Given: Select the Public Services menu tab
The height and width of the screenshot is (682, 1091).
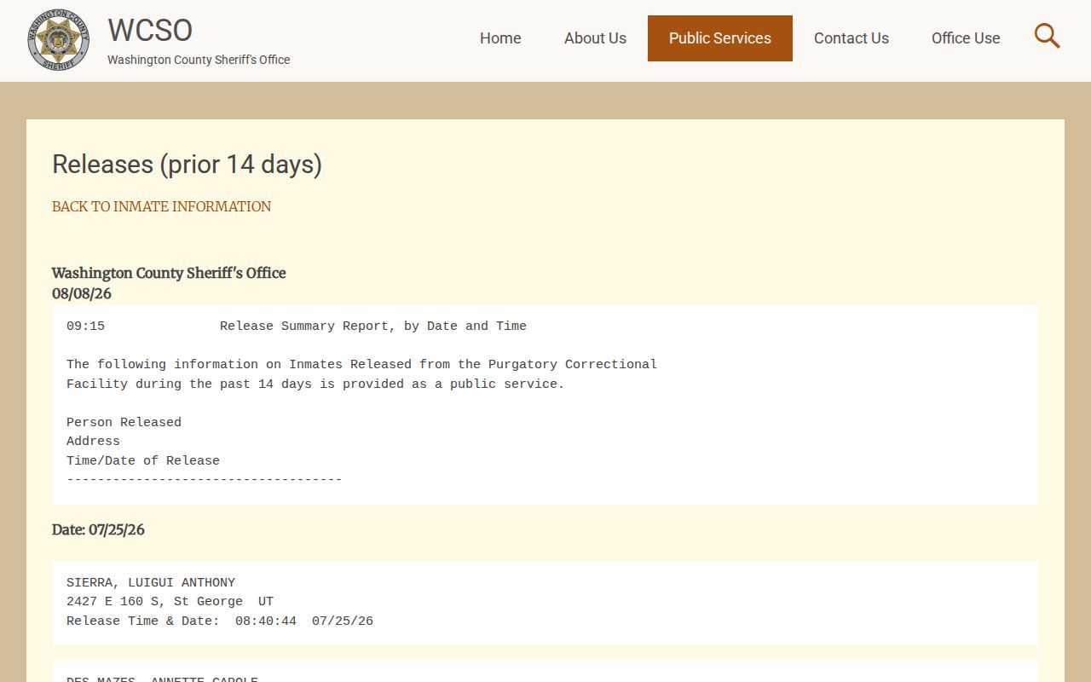Looking at the screenshot, I should (x=720, y=38).
